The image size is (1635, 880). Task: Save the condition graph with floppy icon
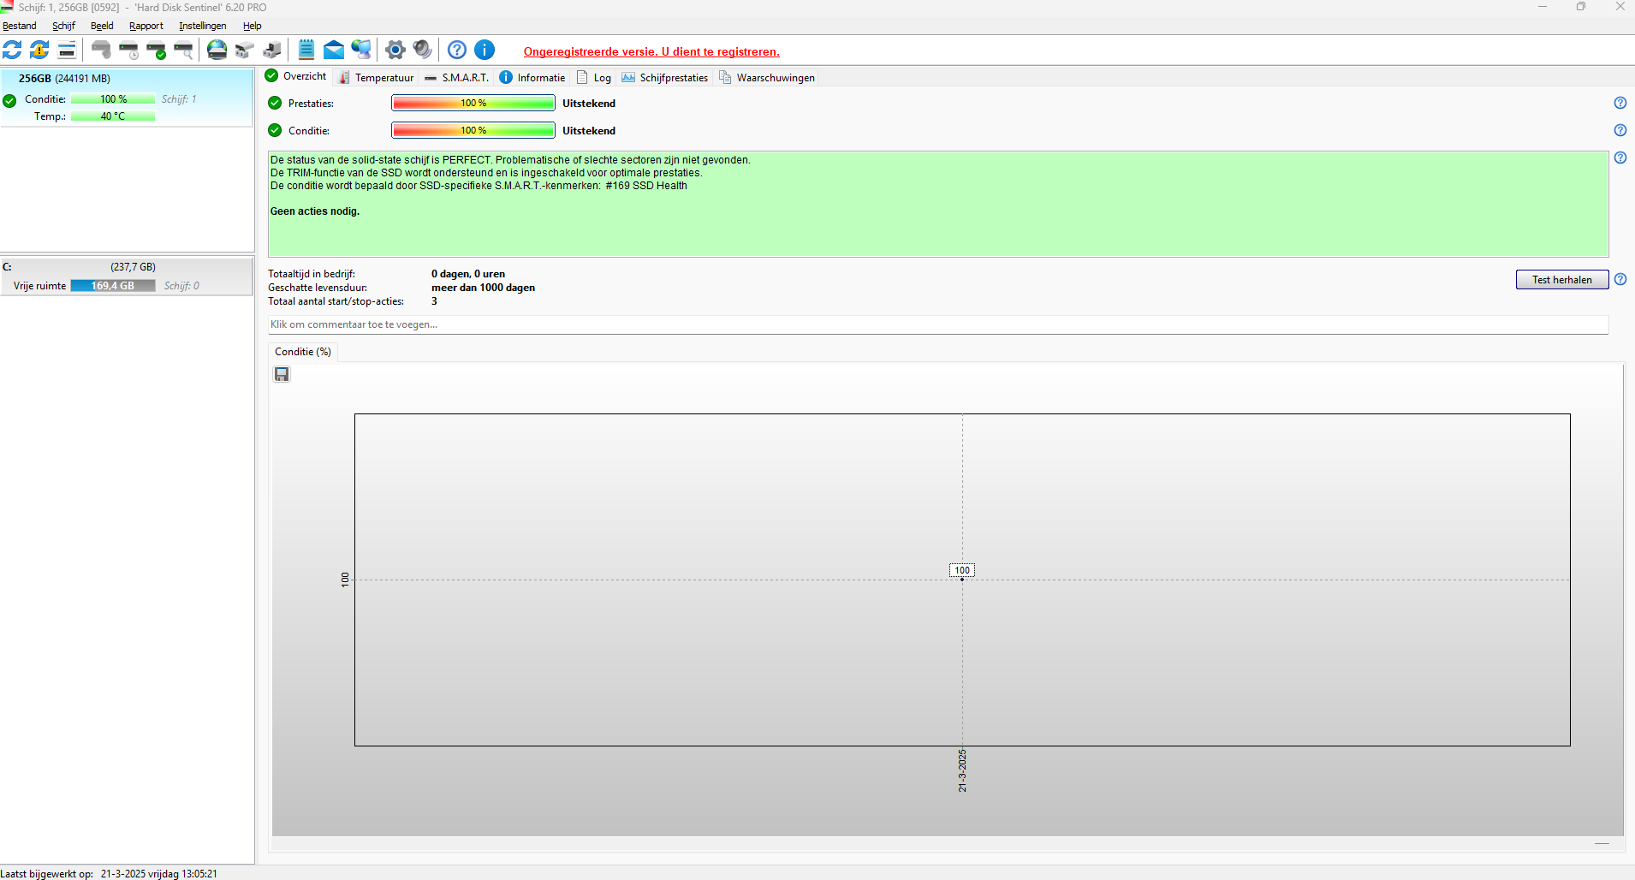click(282, 374)
